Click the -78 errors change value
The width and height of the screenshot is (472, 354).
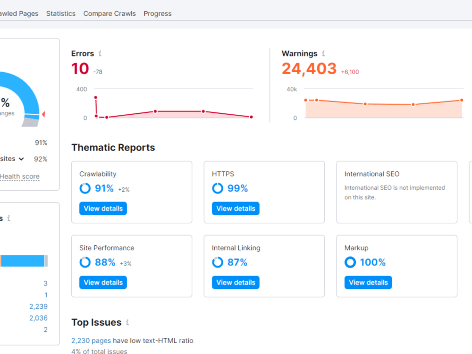click(98, 72)
